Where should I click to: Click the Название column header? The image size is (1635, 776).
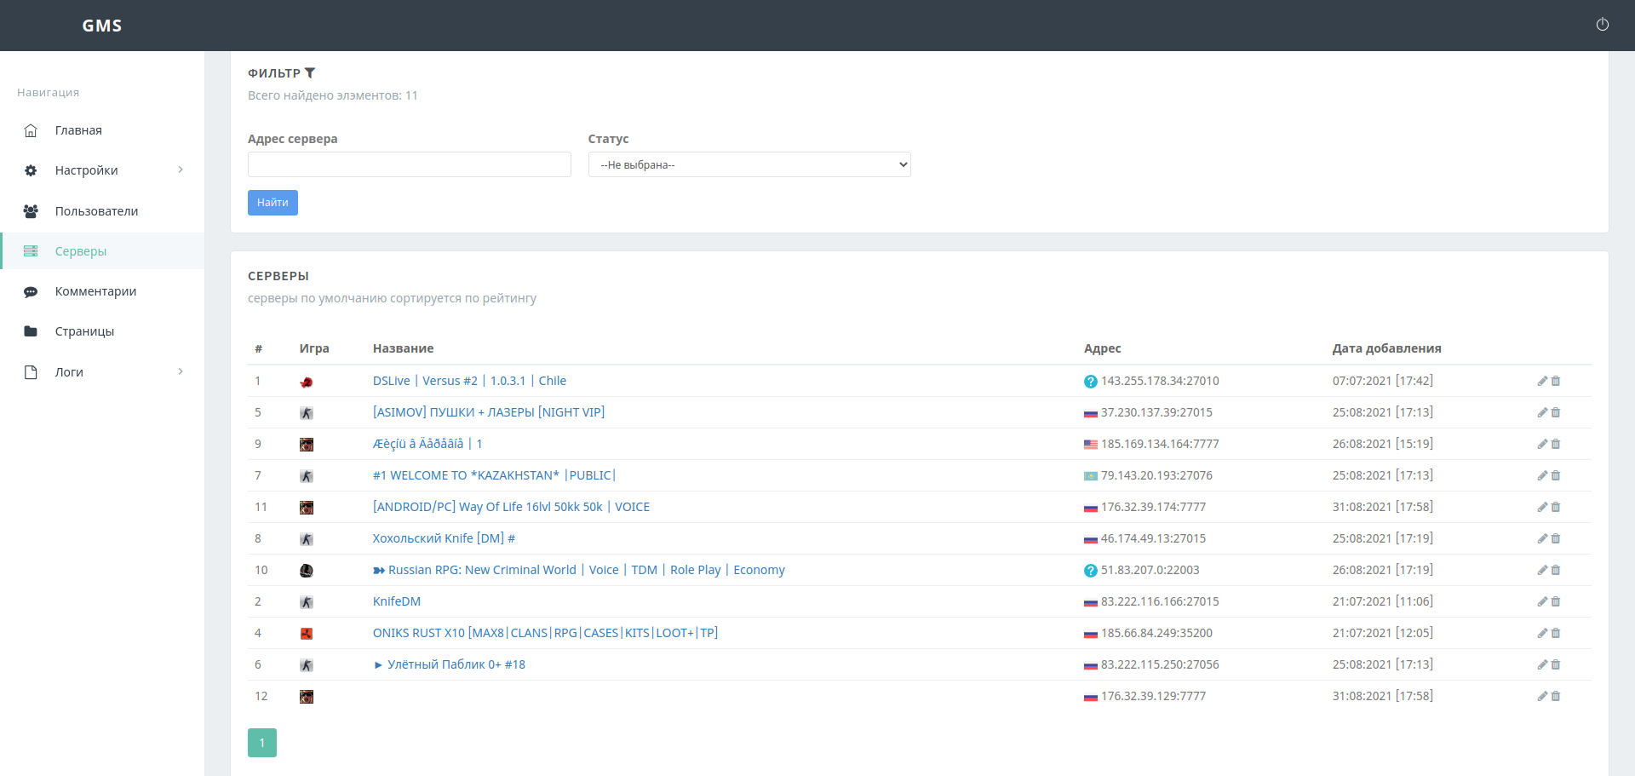pos(404,348)
